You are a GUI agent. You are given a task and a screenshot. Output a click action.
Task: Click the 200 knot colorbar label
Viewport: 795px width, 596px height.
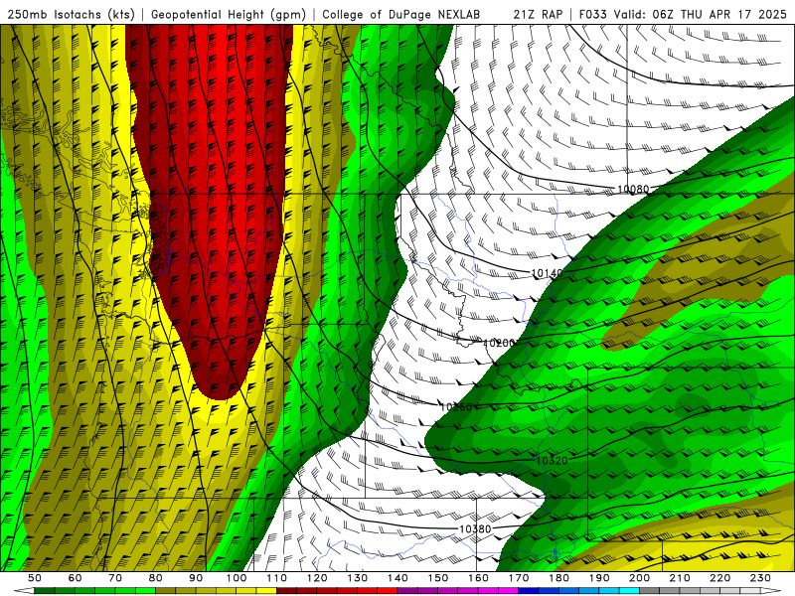[639, 578]
